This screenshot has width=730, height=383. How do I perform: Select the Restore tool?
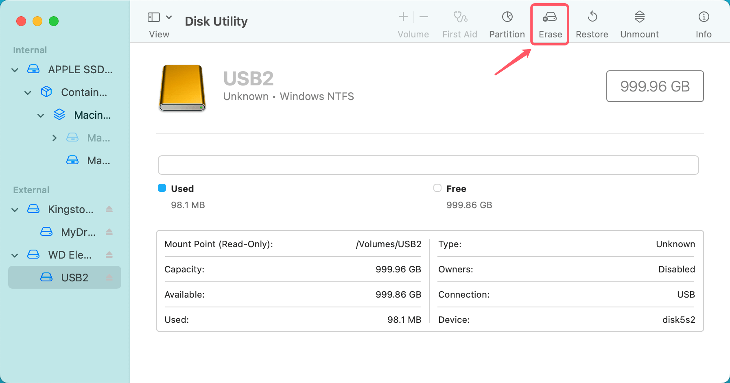591,22
